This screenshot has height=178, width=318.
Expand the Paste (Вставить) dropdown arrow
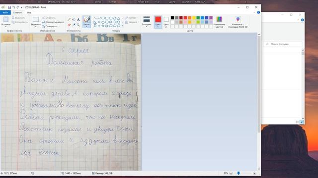[6, 27]
